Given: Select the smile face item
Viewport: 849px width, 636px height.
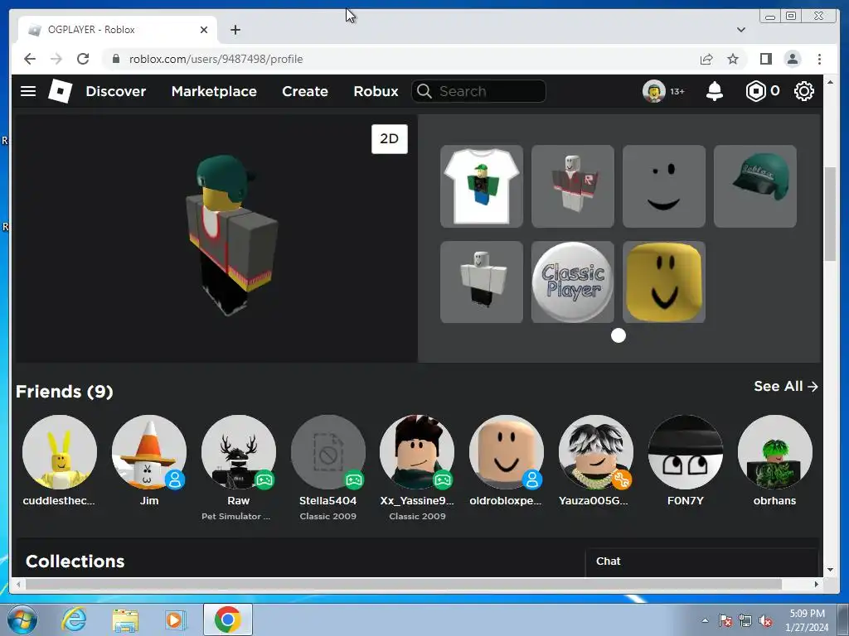Looking at the screenshot, I should (x=664, y=186).
